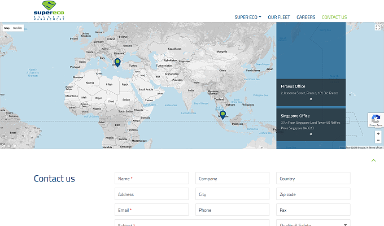Click the Singapore map marker
This screenshot has width=384, height=226.
(222, 115)
